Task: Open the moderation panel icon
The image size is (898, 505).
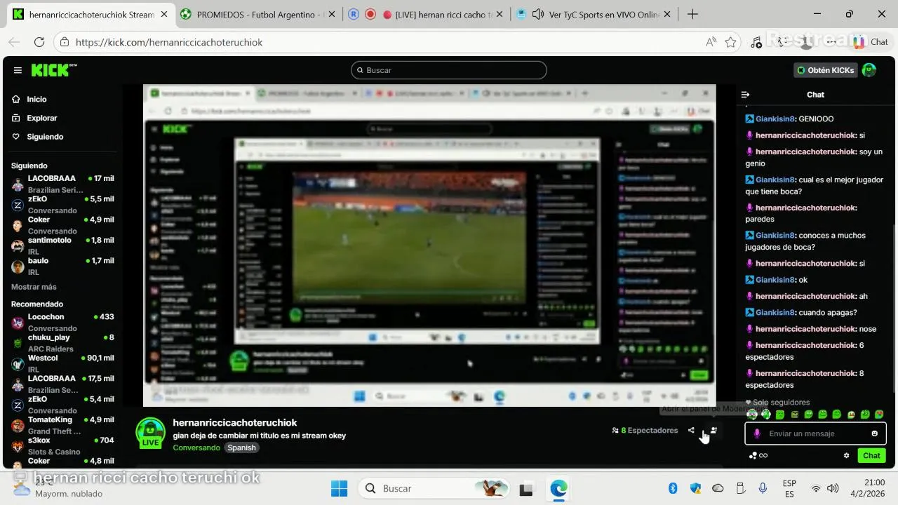Action: [713, 431]
